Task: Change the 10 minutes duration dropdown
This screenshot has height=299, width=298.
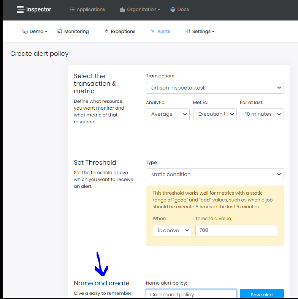Action: point(262,114)
